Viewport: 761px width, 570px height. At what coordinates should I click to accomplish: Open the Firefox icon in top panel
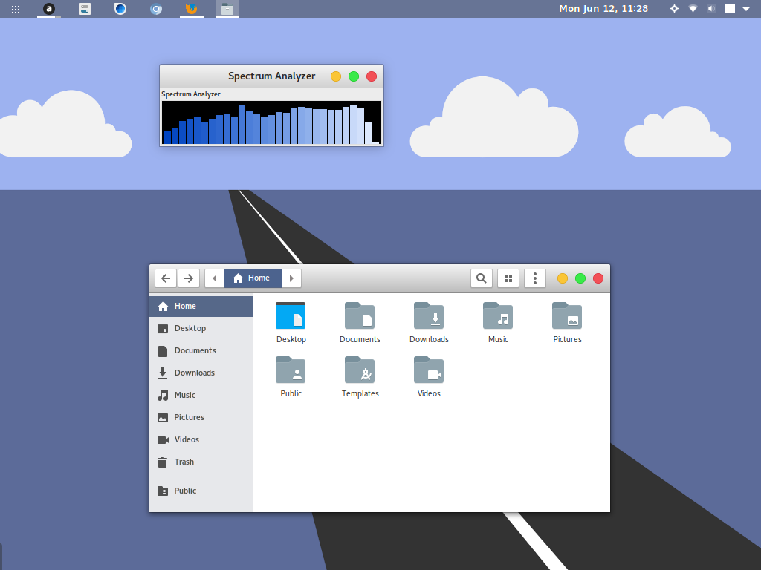pos(192,9)
